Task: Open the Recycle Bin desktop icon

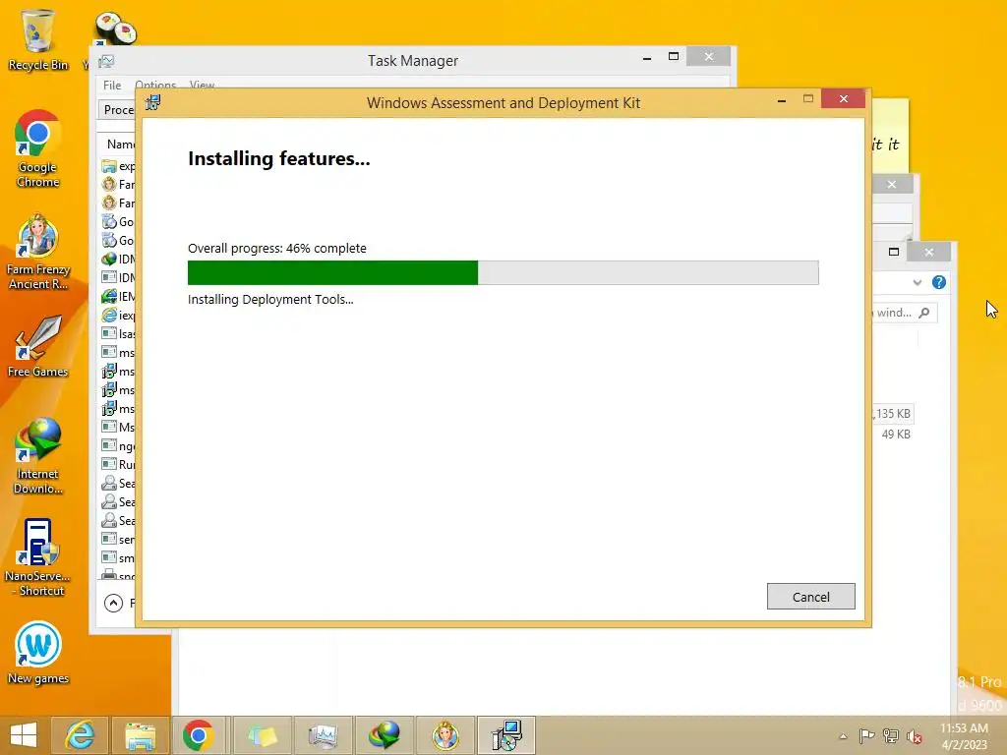Action: click(38, 38)
